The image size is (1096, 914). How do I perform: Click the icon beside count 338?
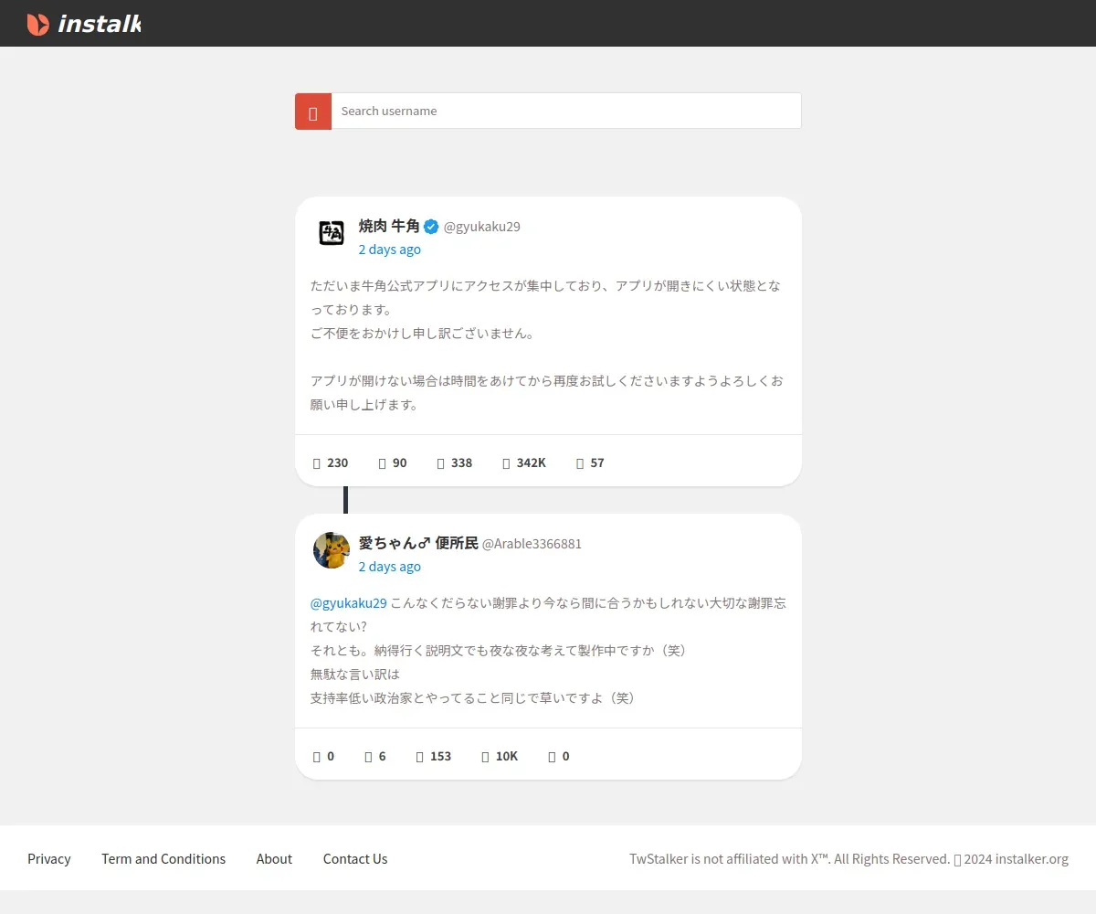tap(441, 463)
